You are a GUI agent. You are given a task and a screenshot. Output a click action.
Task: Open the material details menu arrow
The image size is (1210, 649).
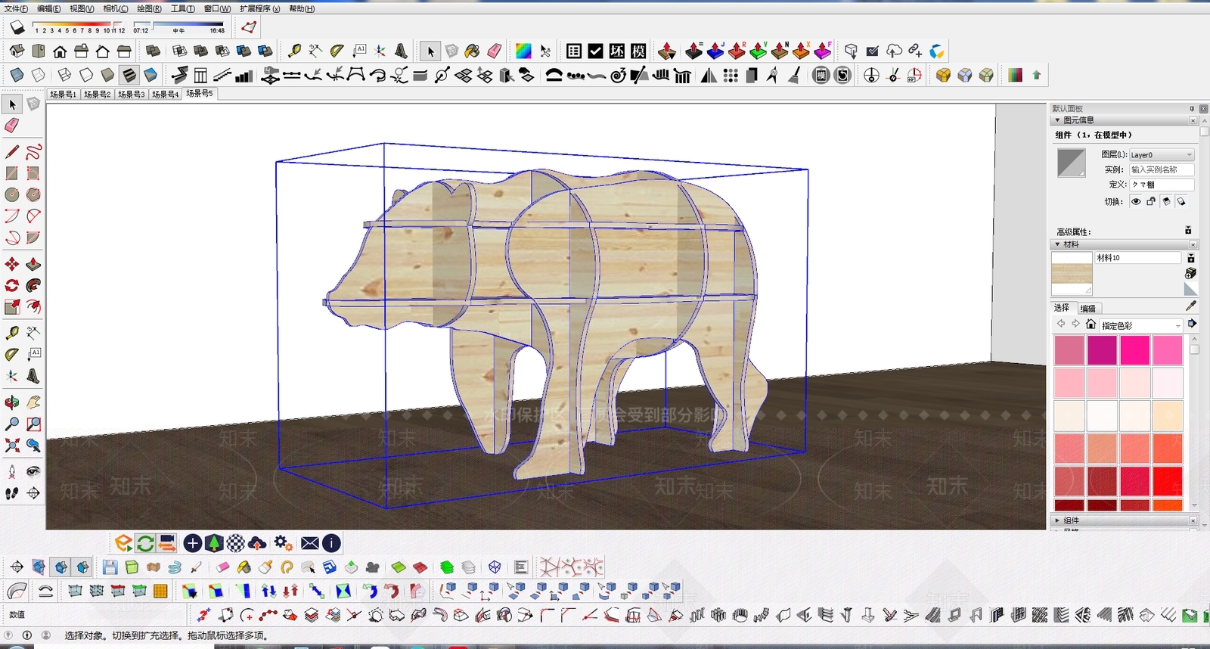1191,324
